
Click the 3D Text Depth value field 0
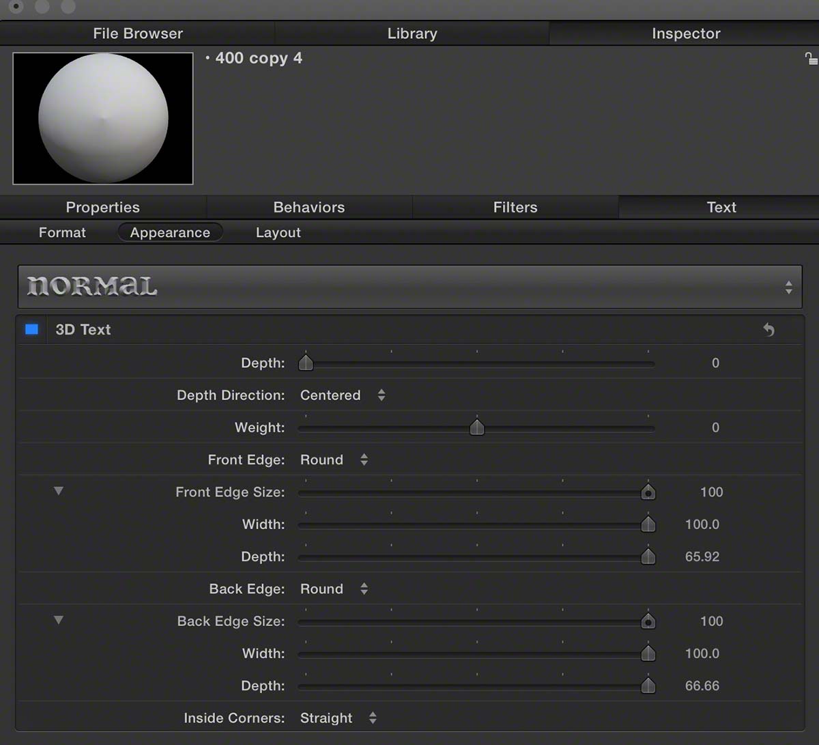(715, 363)
